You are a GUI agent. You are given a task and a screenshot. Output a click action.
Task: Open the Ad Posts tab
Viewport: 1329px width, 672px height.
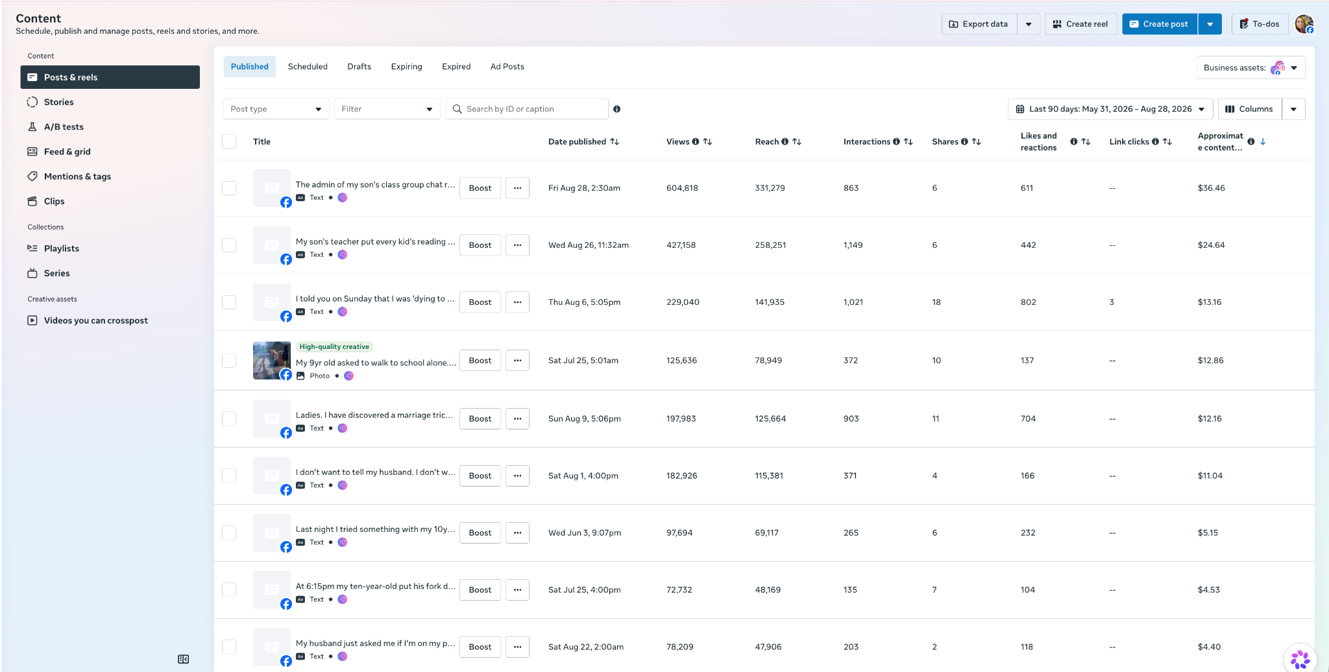click(507, 67)
